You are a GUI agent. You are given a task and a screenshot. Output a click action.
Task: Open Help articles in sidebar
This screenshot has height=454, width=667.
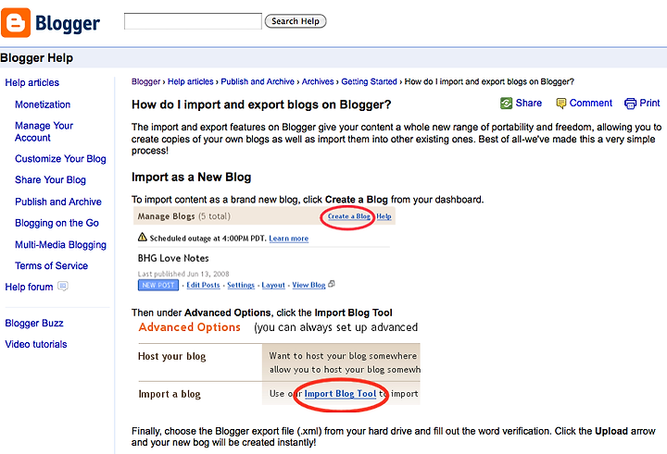click(x=31, y=82)
